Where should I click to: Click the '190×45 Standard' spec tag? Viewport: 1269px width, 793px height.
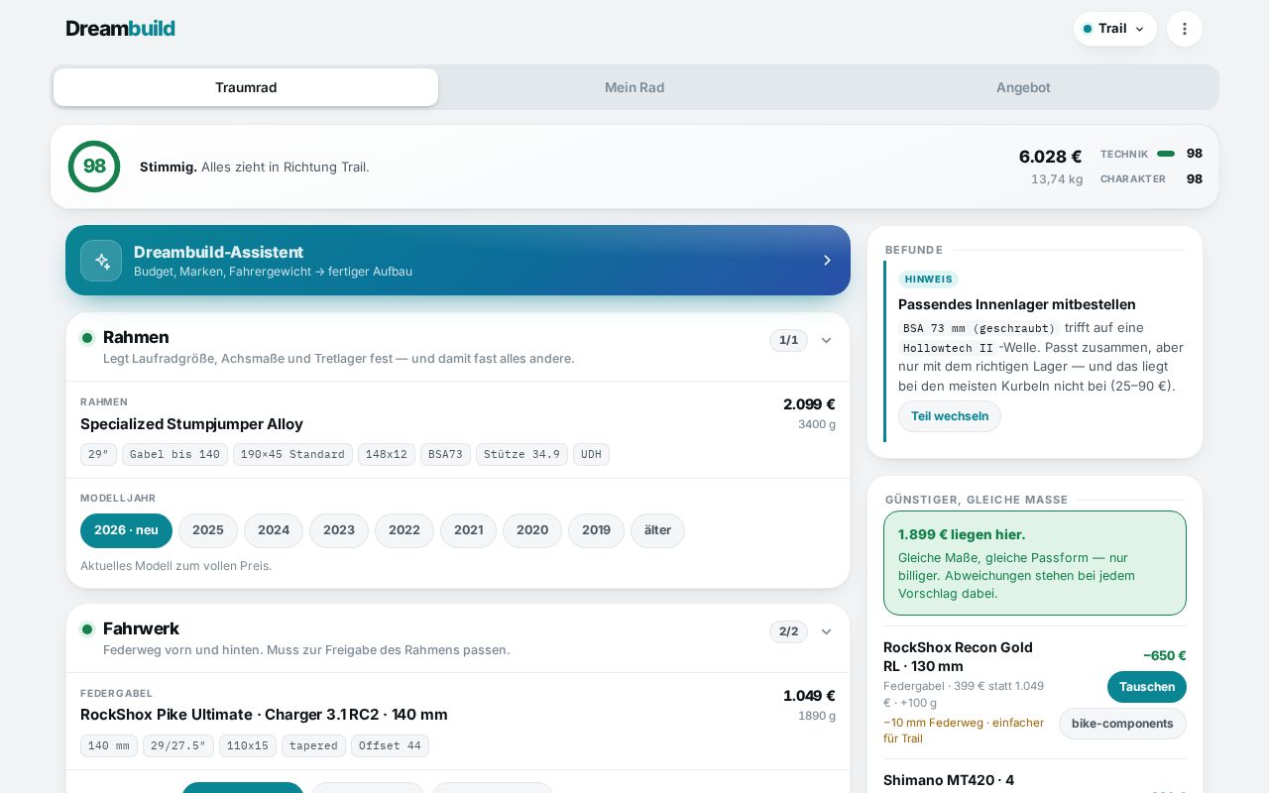point(292,455)
